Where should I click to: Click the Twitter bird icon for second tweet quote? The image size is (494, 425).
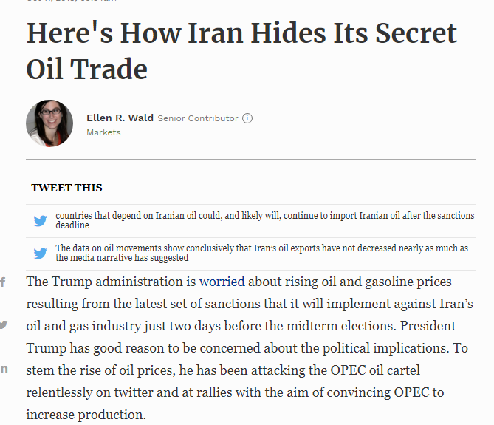pos(41,253)
